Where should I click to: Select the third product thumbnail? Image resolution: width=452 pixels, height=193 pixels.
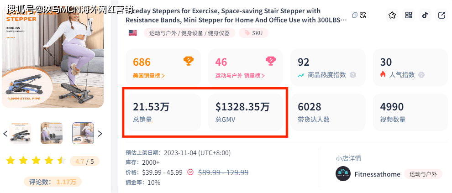[x=83, y=133]
